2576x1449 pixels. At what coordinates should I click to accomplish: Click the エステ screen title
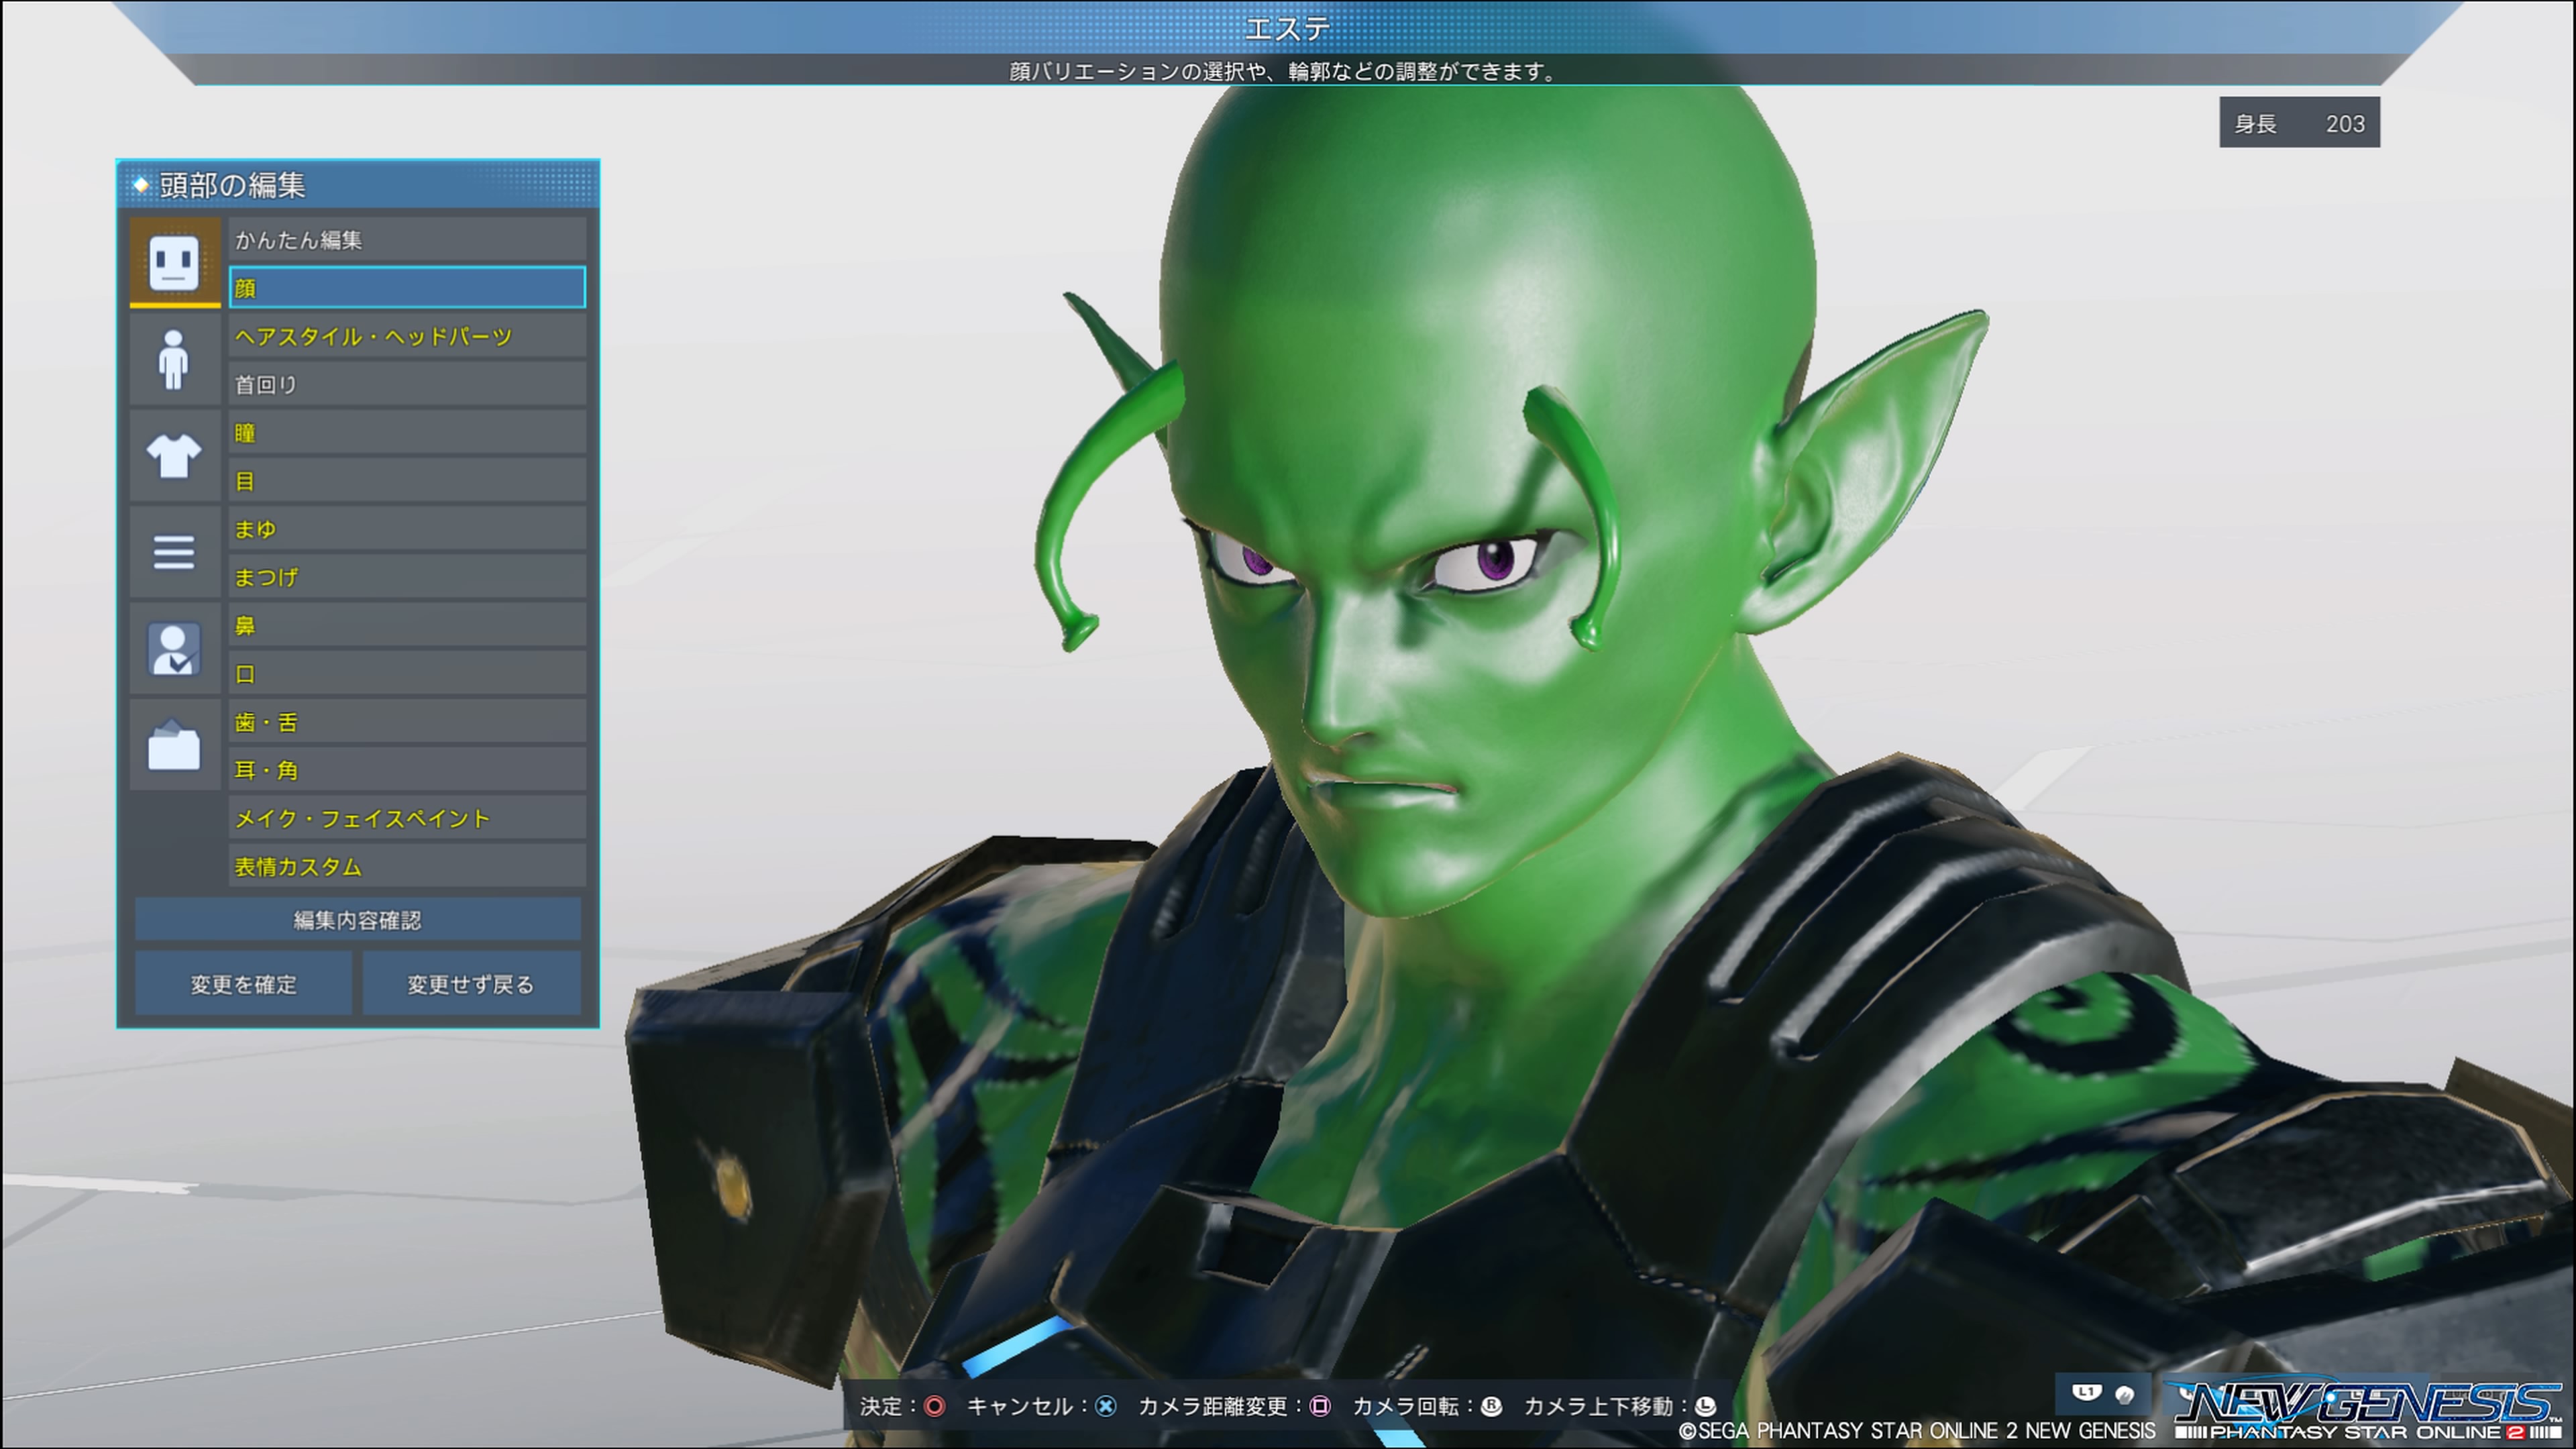pyautogui.click(x=1287, y=28)
